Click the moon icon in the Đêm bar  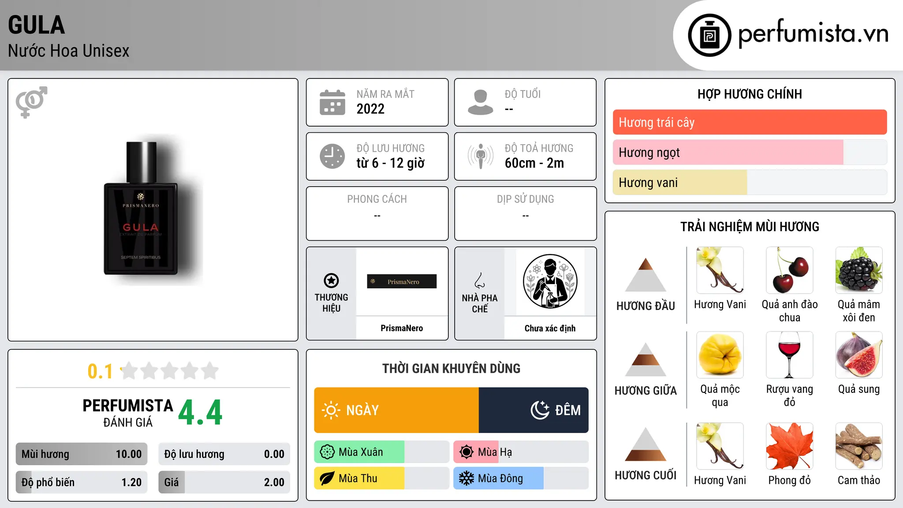pos(540,410)
